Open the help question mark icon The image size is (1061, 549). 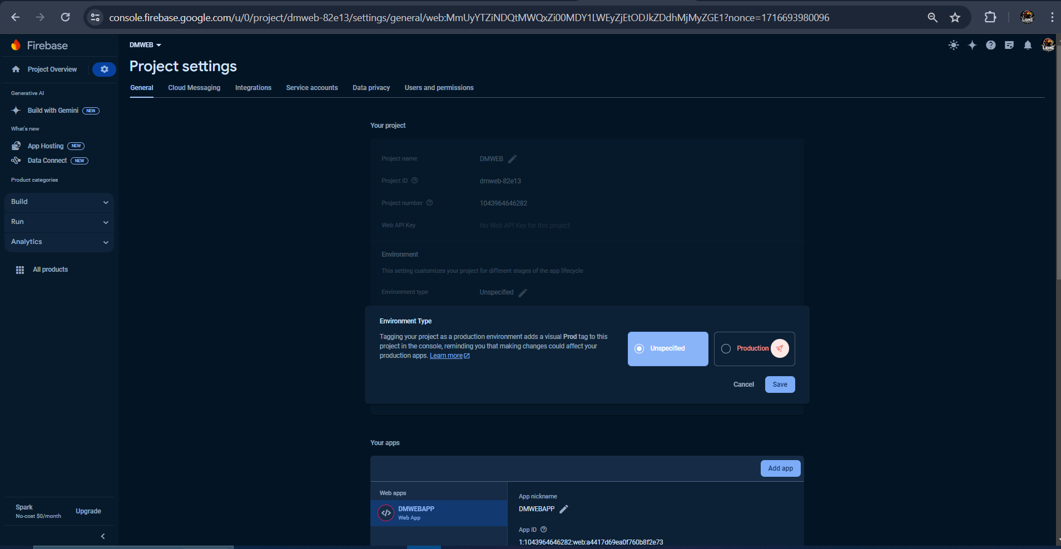991,46
